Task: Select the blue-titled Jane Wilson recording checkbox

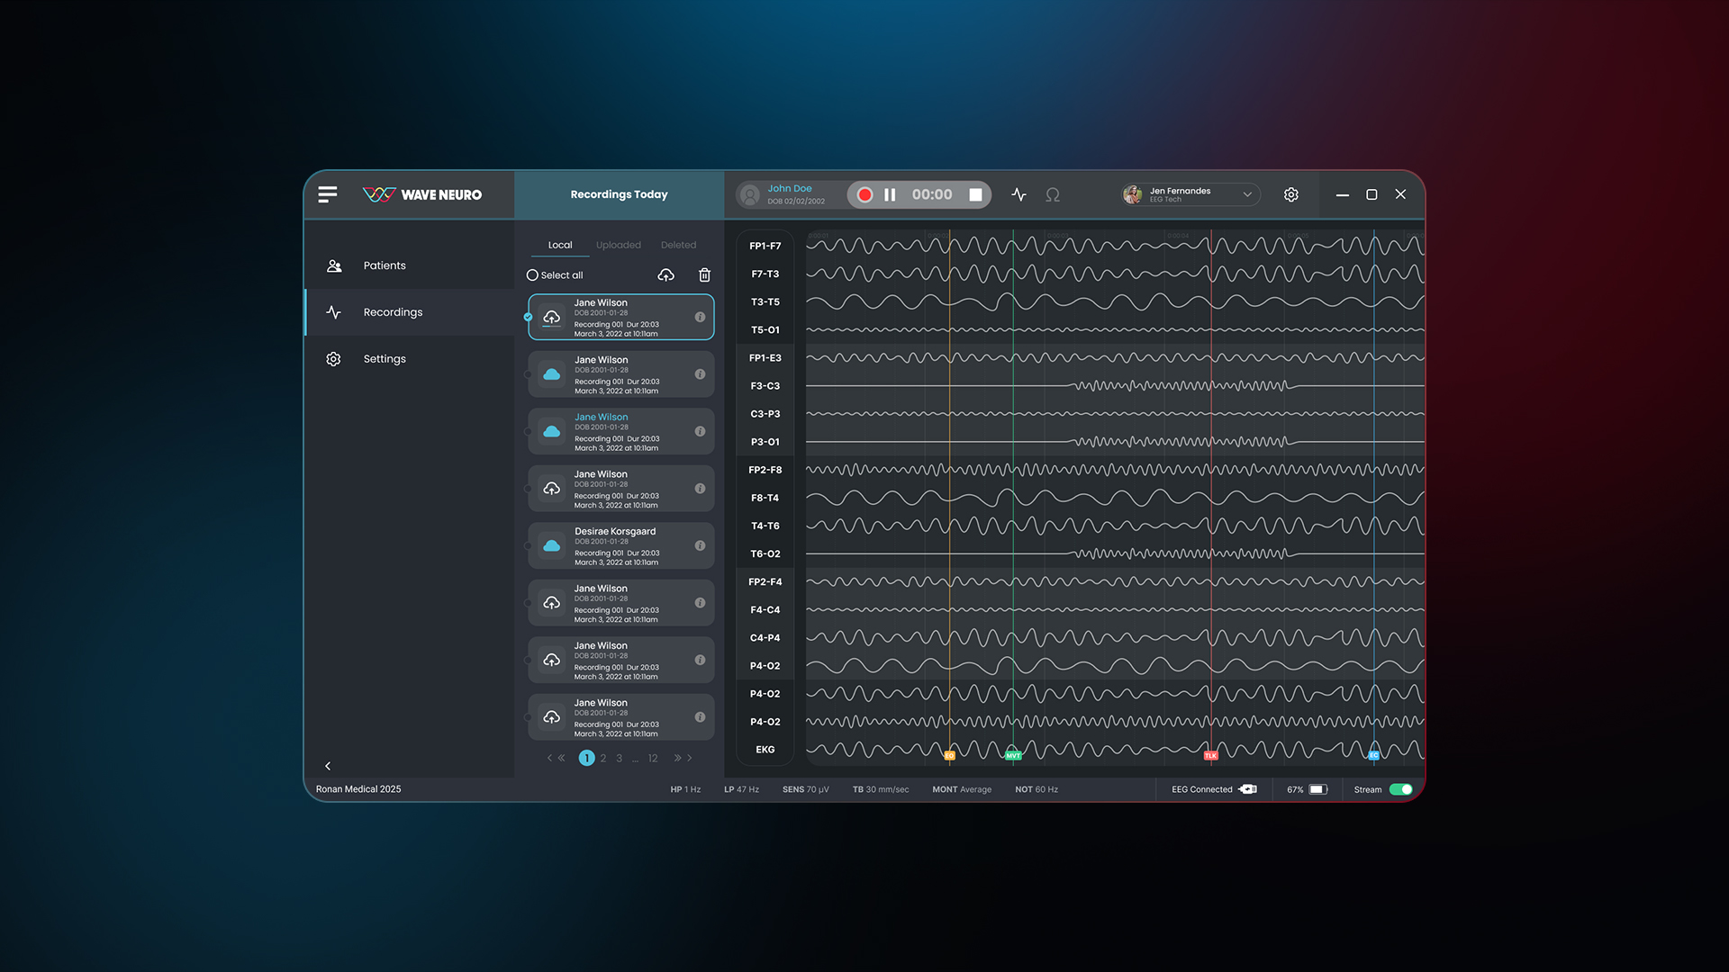Action: click(528, 431)
